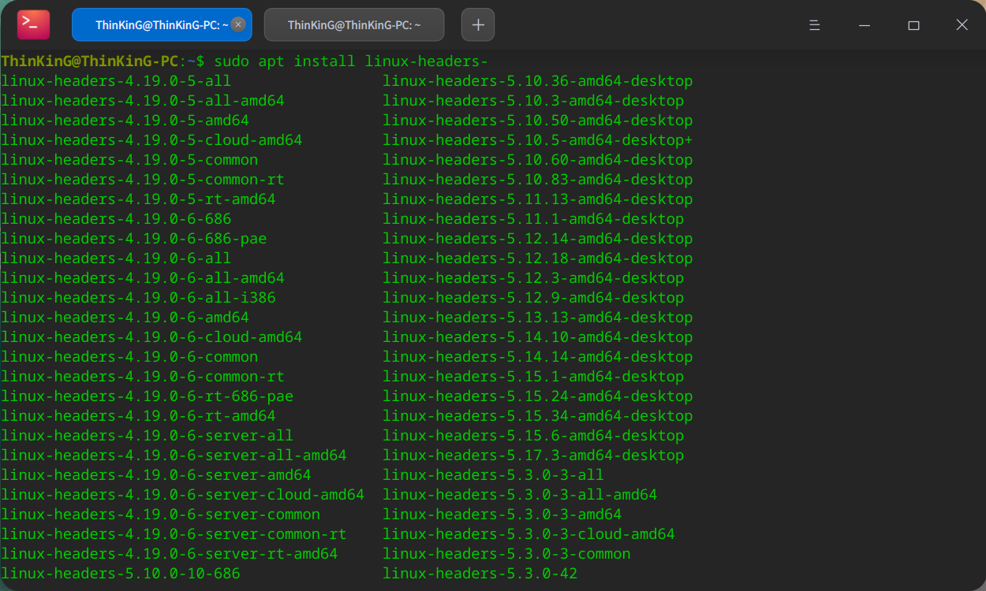This screenshot has height=591, width=986.
Task: Open a new tab using the plus icon
Action: (477, 24)
